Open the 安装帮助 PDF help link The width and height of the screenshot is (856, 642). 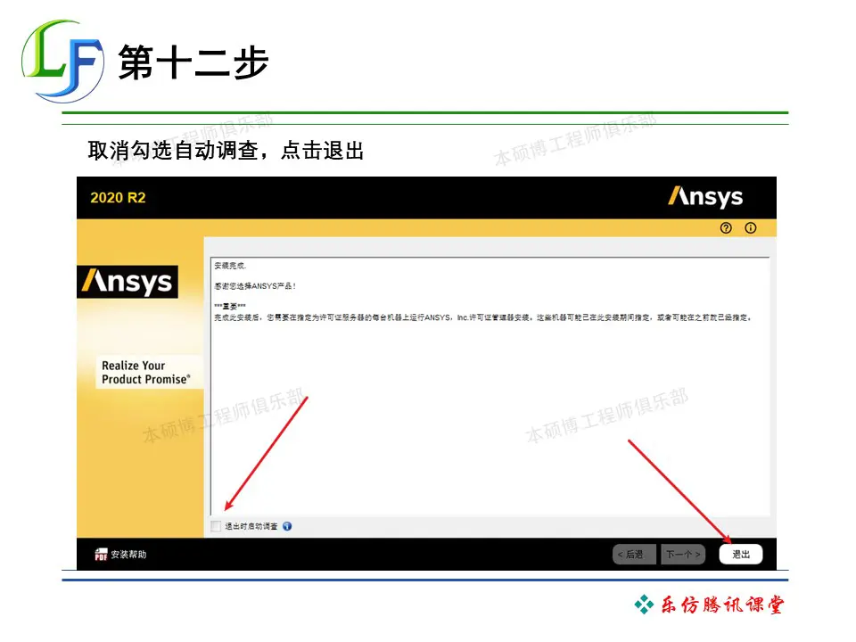[x=120, y=555]
